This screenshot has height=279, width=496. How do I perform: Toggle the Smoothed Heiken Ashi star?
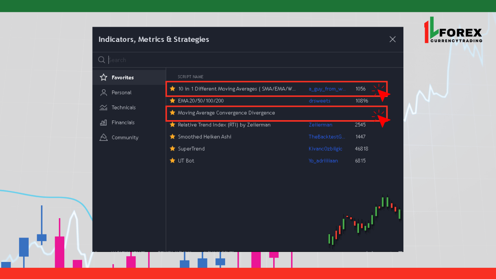coord(172,137)
